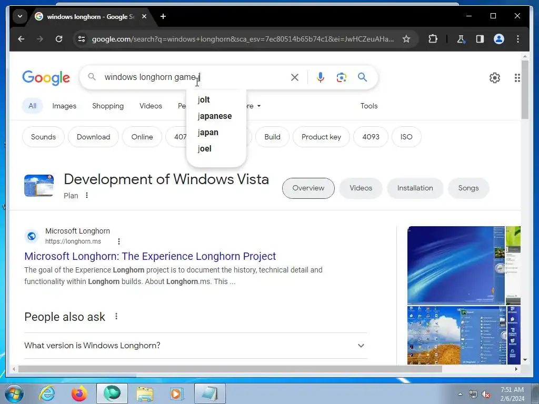Filter by Sounds chip
The width and height of the screenshot is (539, 404).
43,137
